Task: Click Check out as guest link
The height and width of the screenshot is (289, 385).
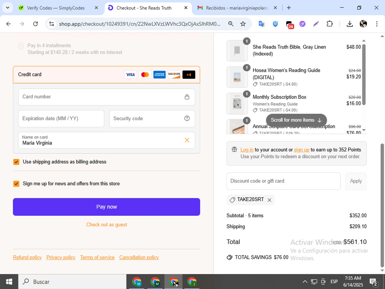Action: [107, 225]
